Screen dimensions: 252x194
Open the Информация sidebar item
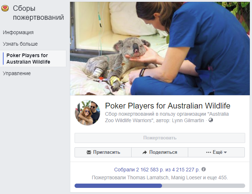18,32
